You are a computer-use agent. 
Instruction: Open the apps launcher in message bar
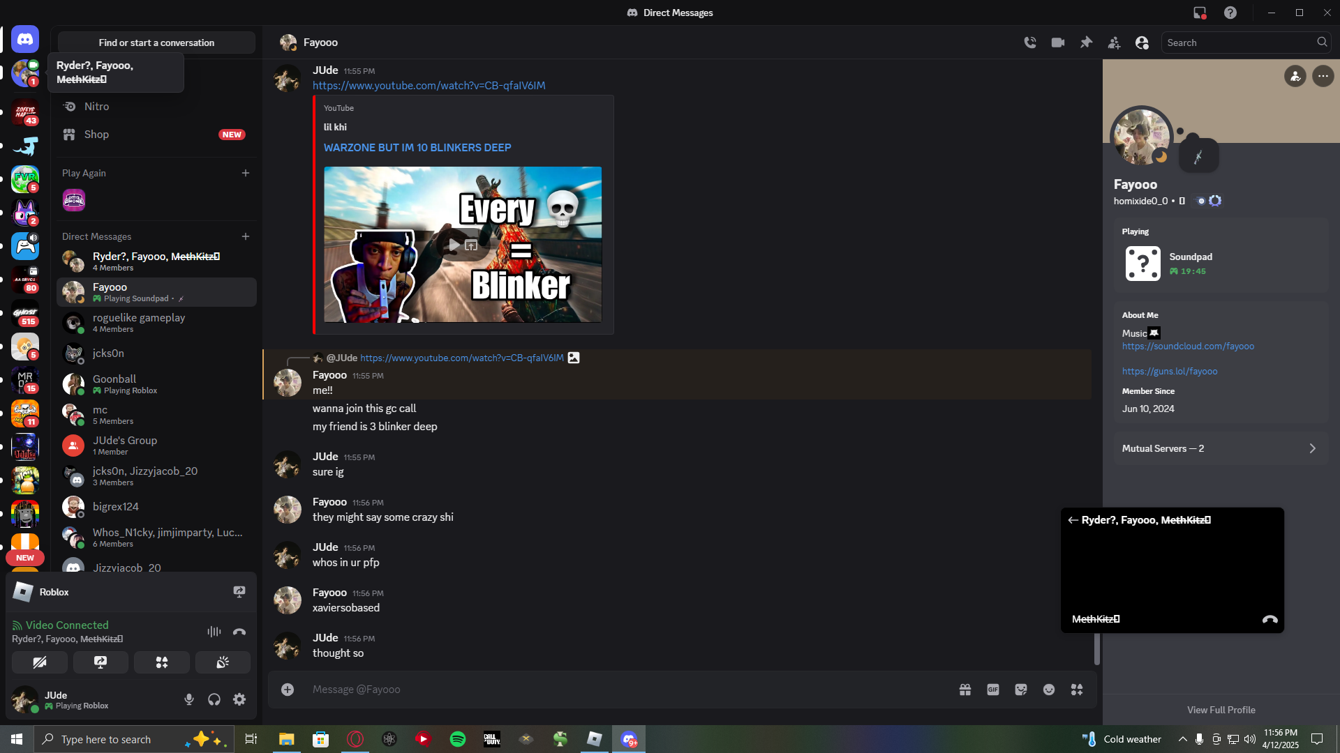(x=1077, y=690)
